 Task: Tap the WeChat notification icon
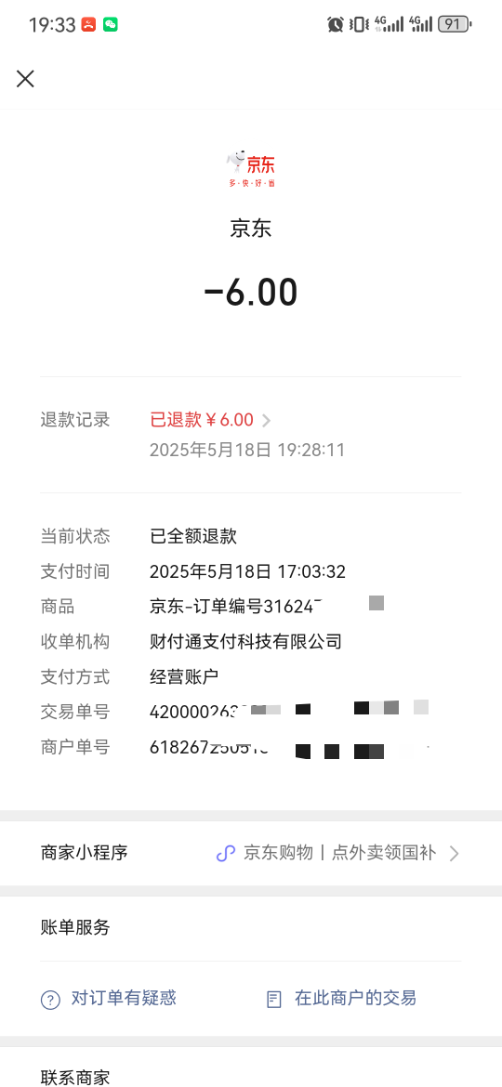(x=111, y=24)
